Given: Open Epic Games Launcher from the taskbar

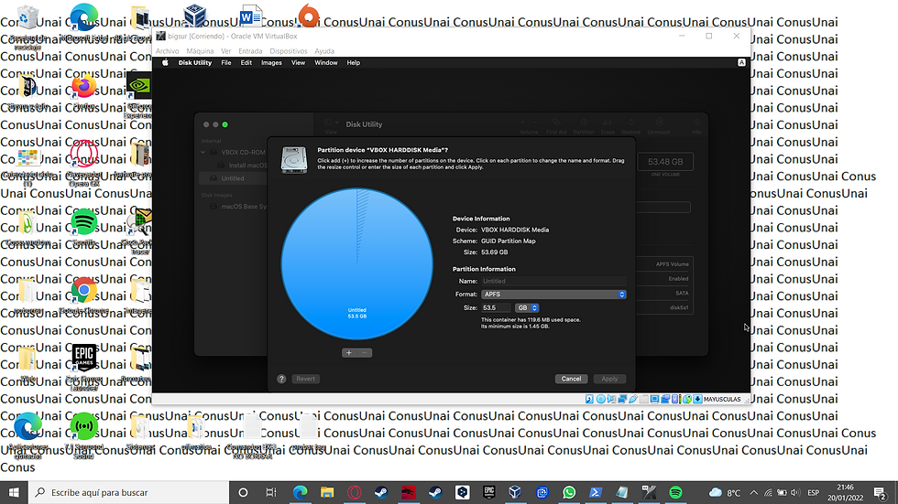Looking at the screenshot, I should (x=488, y=492).
